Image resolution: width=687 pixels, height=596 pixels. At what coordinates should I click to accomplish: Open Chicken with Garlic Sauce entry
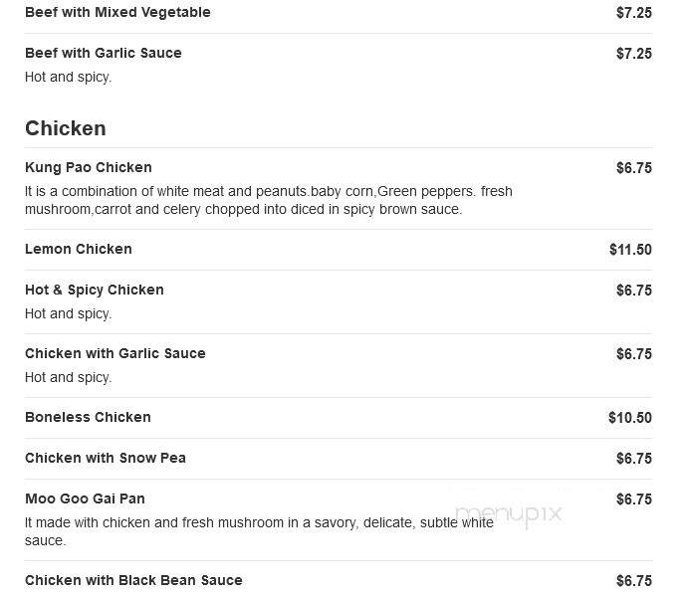pos(114,353)
